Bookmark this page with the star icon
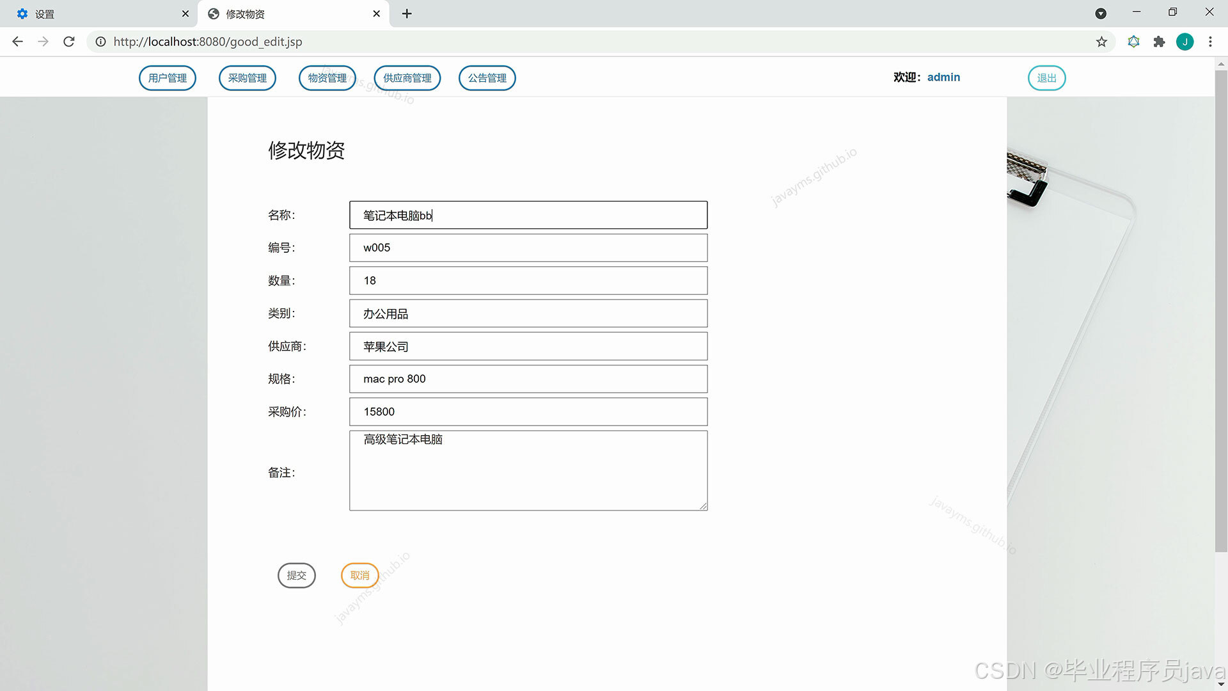 tap(1101, 42)
